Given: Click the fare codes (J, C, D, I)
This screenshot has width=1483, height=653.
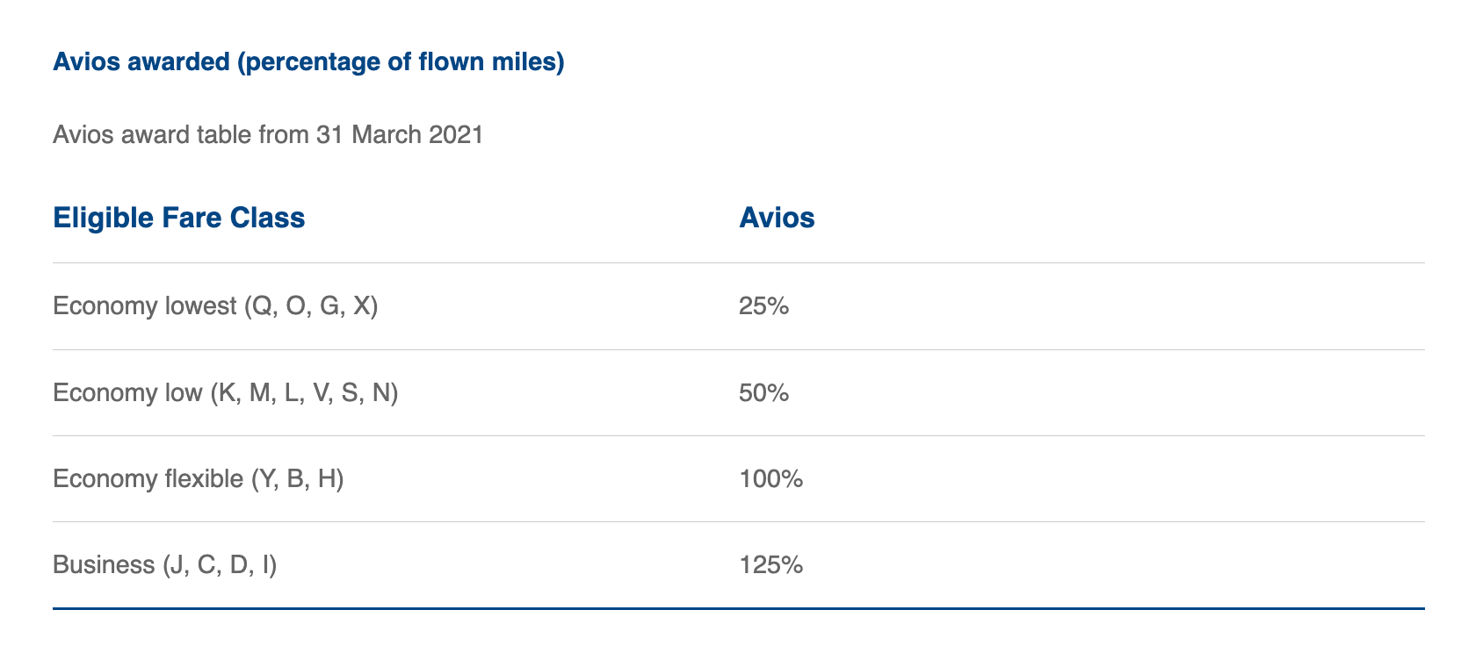Looking at the screenshot, I should click(220, 564).
